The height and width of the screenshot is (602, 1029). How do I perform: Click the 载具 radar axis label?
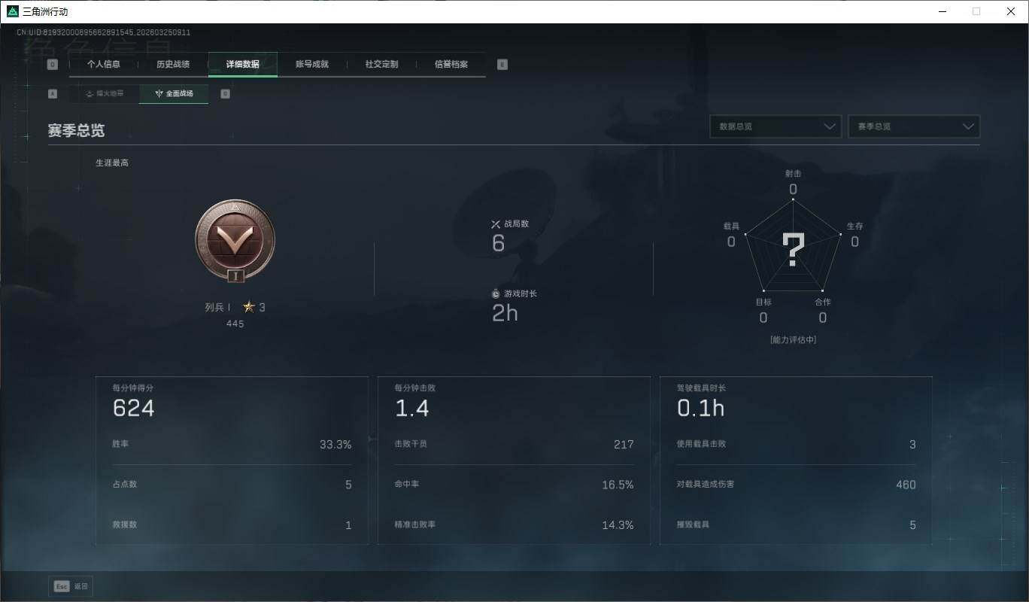click(x=731, y=226)
